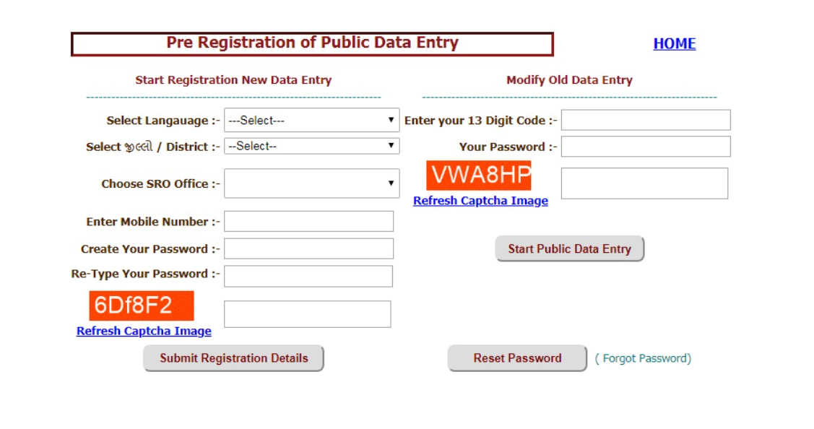This screenshot has width=814, height=429.
Task: Focus the Enter your 13 Digit Code field
Action: [x=646, y=120]
